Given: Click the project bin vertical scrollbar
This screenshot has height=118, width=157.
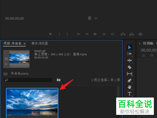Looking at the screenshot, I should pyautogui.click(x=118, y=102).
